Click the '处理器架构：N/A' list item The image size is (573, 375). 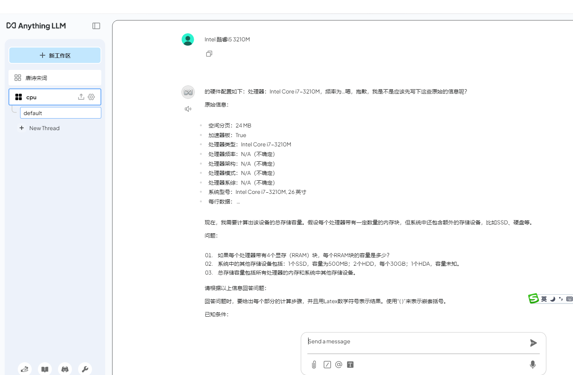(242, 164)
